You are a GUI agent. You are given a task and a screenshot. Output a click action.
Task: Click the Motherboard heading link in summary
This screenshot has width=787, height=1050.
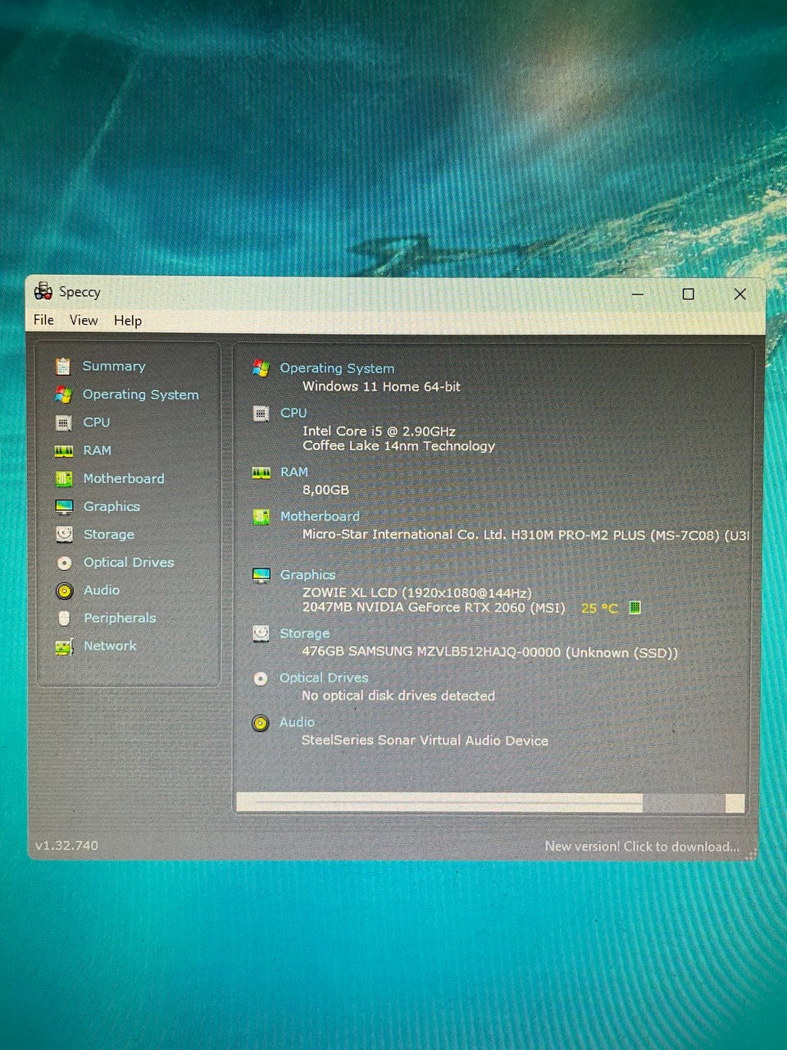pyautogui.click(x=320, y=516)
